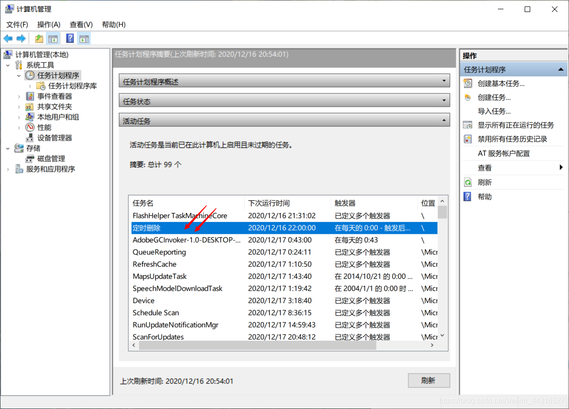The image size is (569, 409).
Task: Click the 显示所有正在运行的任务 icon
Action: [x=468, y=125]
